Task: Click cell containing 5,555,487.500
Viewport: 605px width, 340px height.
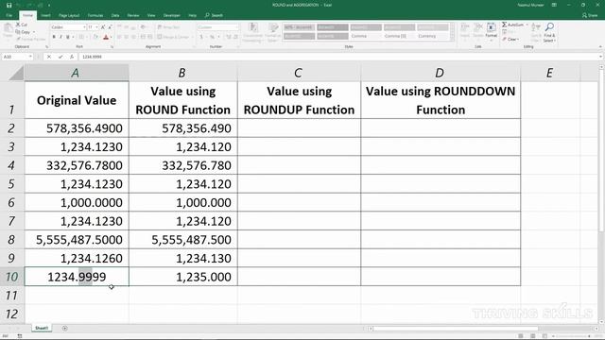Action: coord(183,239)
